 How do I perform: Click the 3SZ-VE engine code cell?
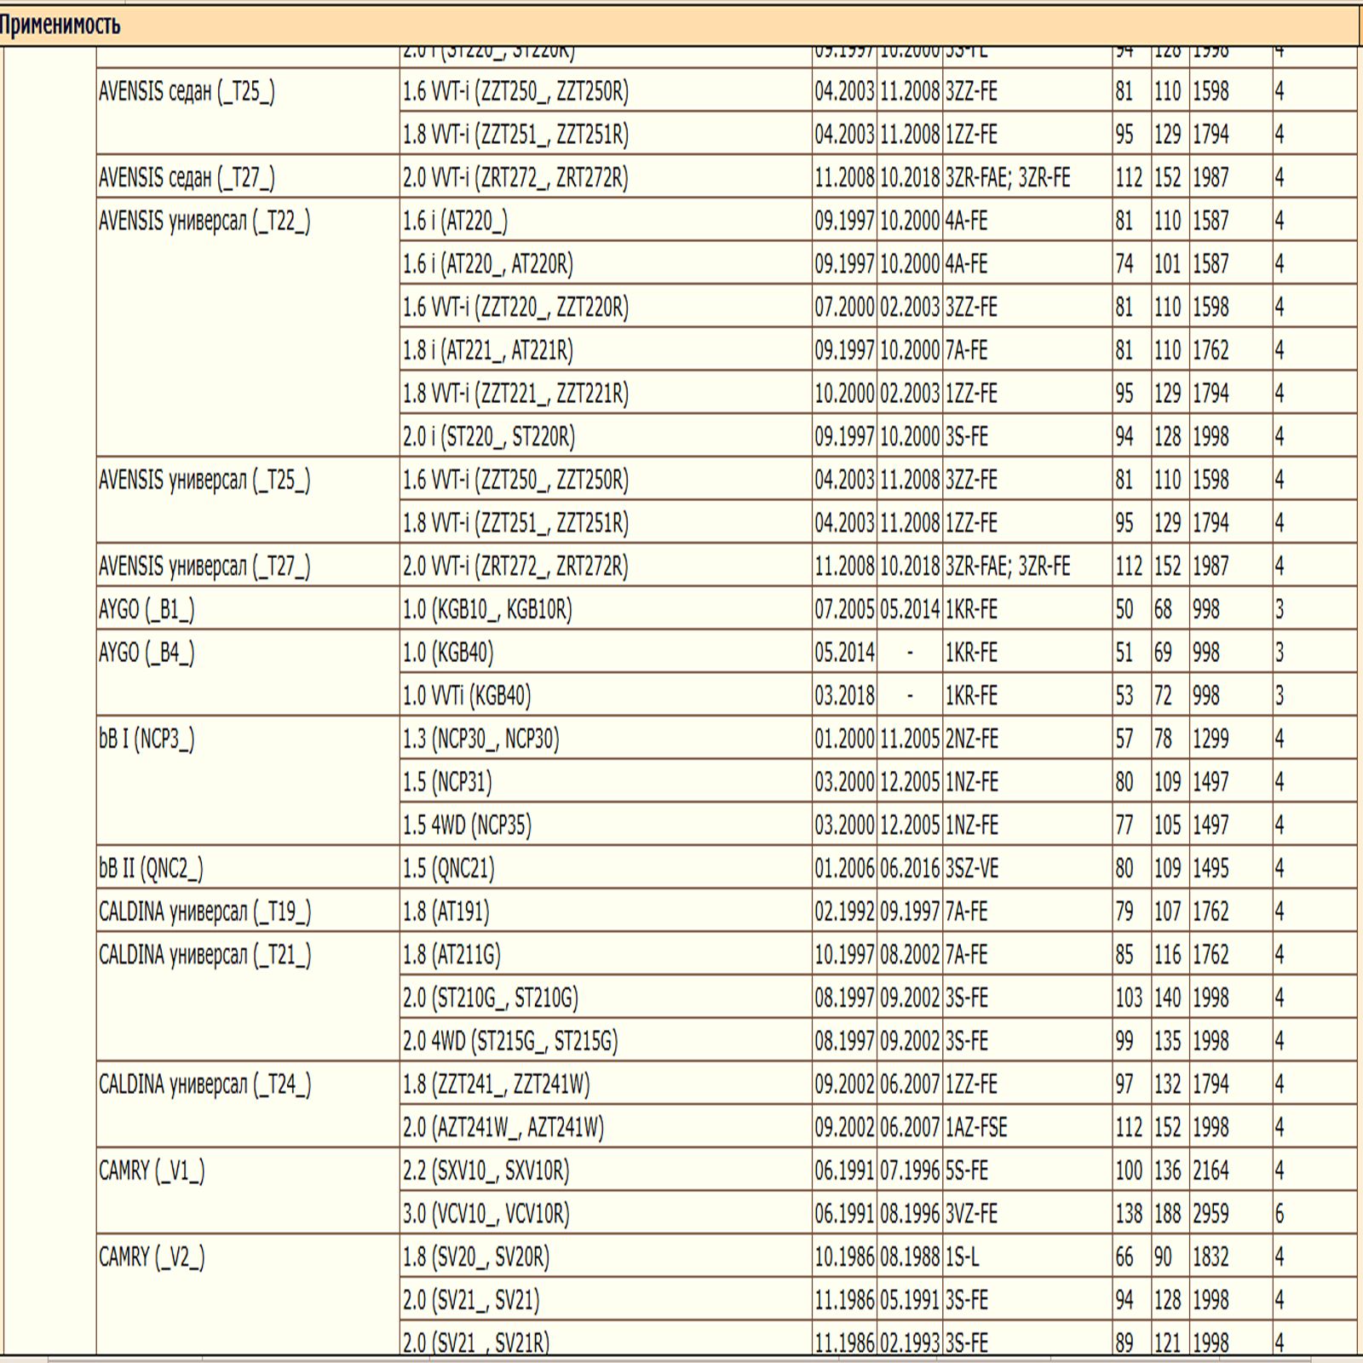971,869
